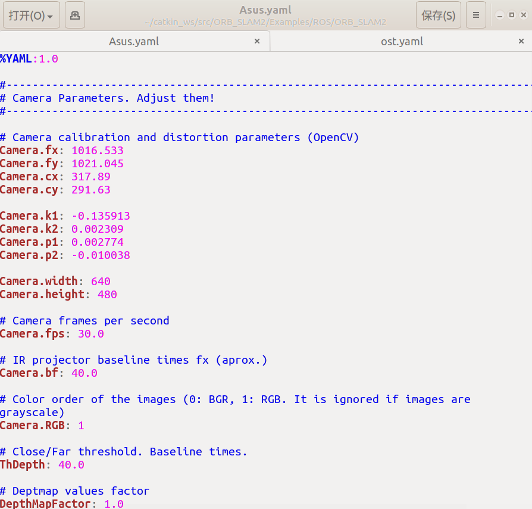Click the 'Deptmap values factor' comment
The image size is (532, 509).
pos(74,491)
